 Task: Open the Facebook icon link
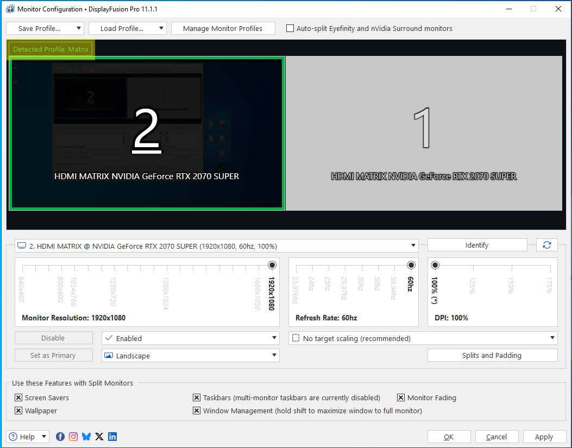60,437
